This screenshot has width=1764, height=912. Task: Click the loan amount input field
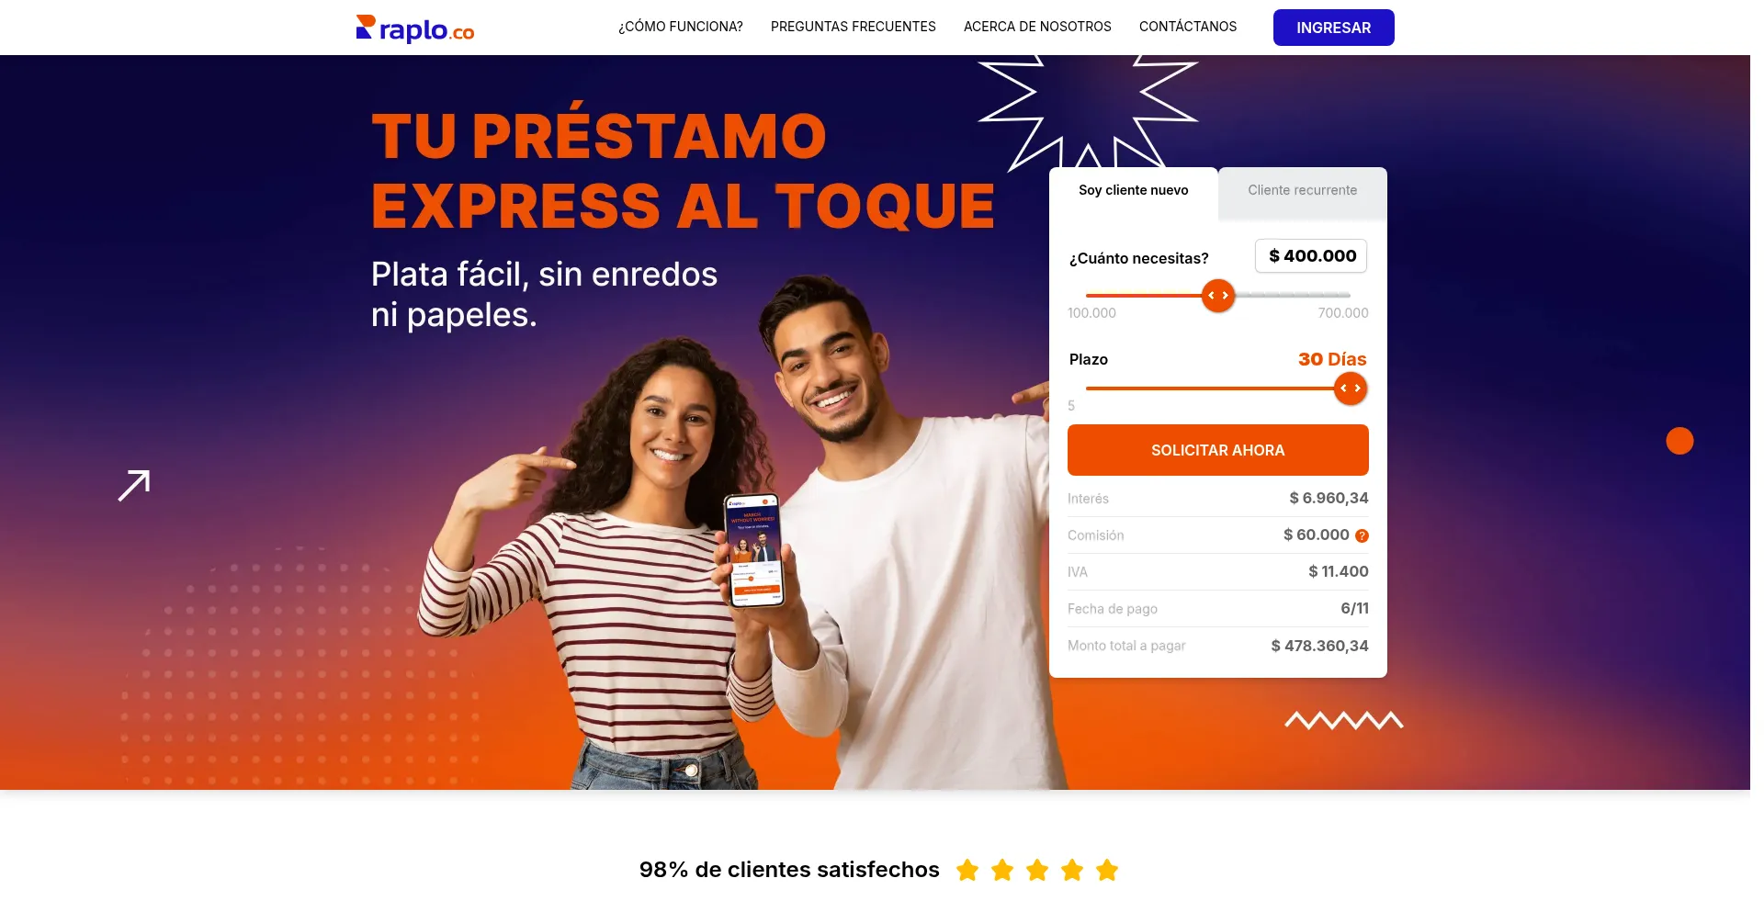1311,256
